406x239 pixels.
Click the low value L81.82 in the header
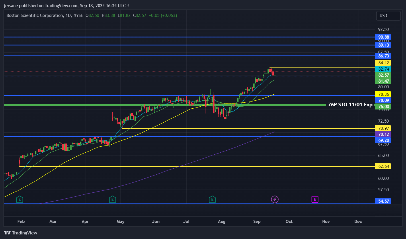pyautogui.click(x=124, y=15)
